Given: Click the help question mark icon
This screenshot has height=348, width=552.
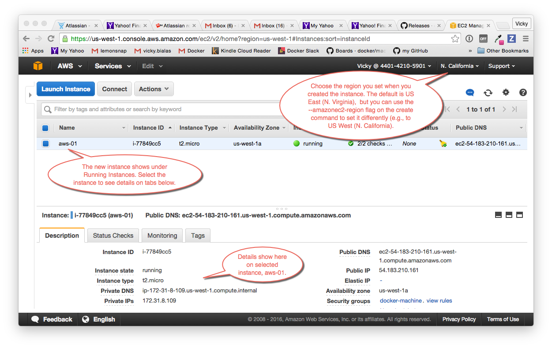Looking at the screenshot, I should point(523,93).
